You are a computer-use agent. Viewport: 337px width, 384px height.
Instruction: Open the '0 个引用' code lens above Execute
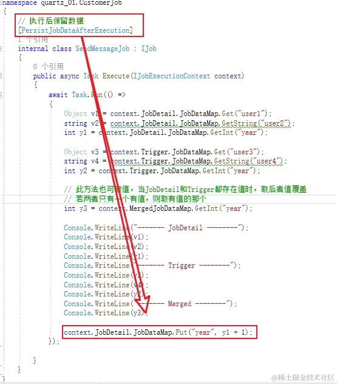(x=48, y=66)
